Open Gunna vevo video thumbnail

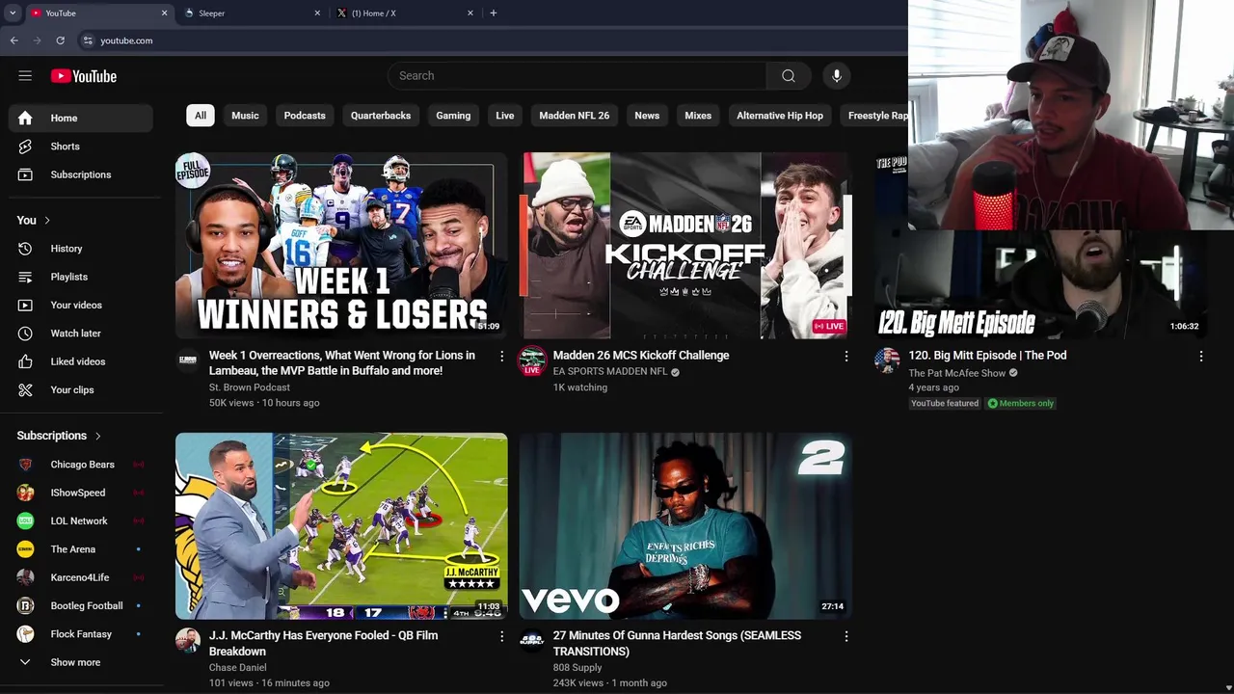tap(685, 526)
